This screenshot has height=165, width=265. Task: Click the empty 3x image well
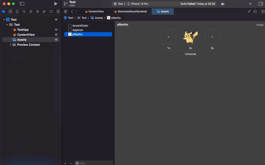[212, 37]
